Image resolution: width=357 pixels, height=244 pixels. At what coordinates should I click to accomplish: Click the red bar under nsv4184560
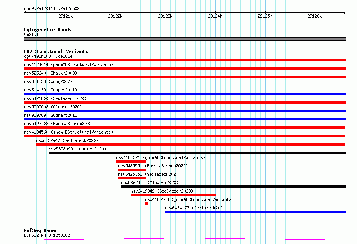[x=185, y=136]
